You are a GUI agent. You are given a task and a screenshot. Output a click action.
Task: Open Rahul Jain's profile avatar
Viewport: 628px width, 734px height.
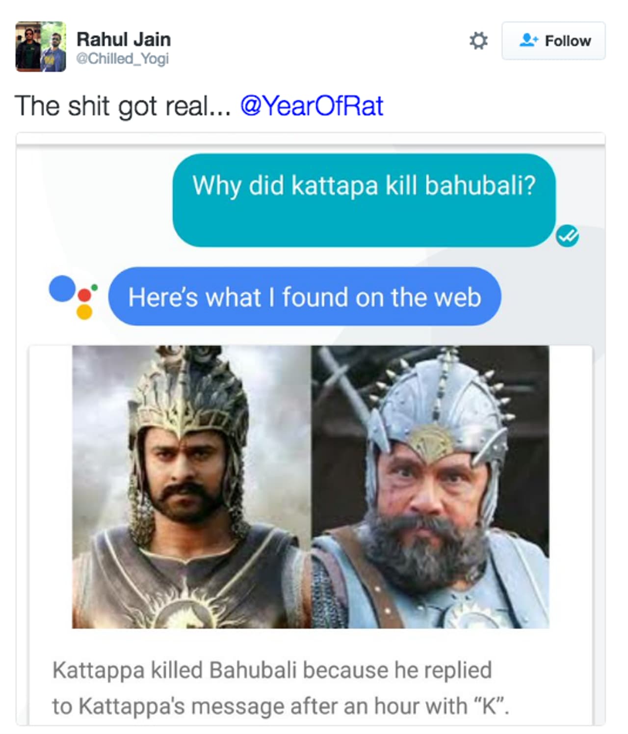41,47
